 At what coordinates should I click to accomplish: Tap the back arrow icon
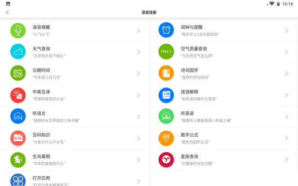pos(7,13)
